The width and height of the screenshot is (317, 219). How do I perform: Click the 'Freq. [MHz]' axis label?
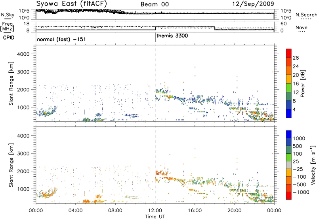[7, 27]
